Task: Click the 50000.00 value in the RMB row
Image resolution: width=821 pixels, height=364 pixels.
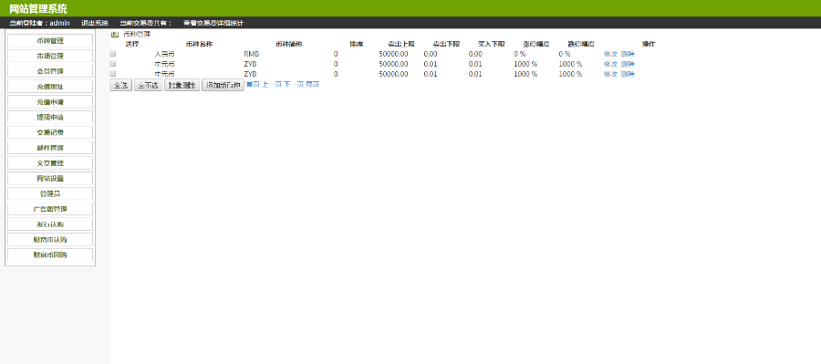Action: pos(394,54)
